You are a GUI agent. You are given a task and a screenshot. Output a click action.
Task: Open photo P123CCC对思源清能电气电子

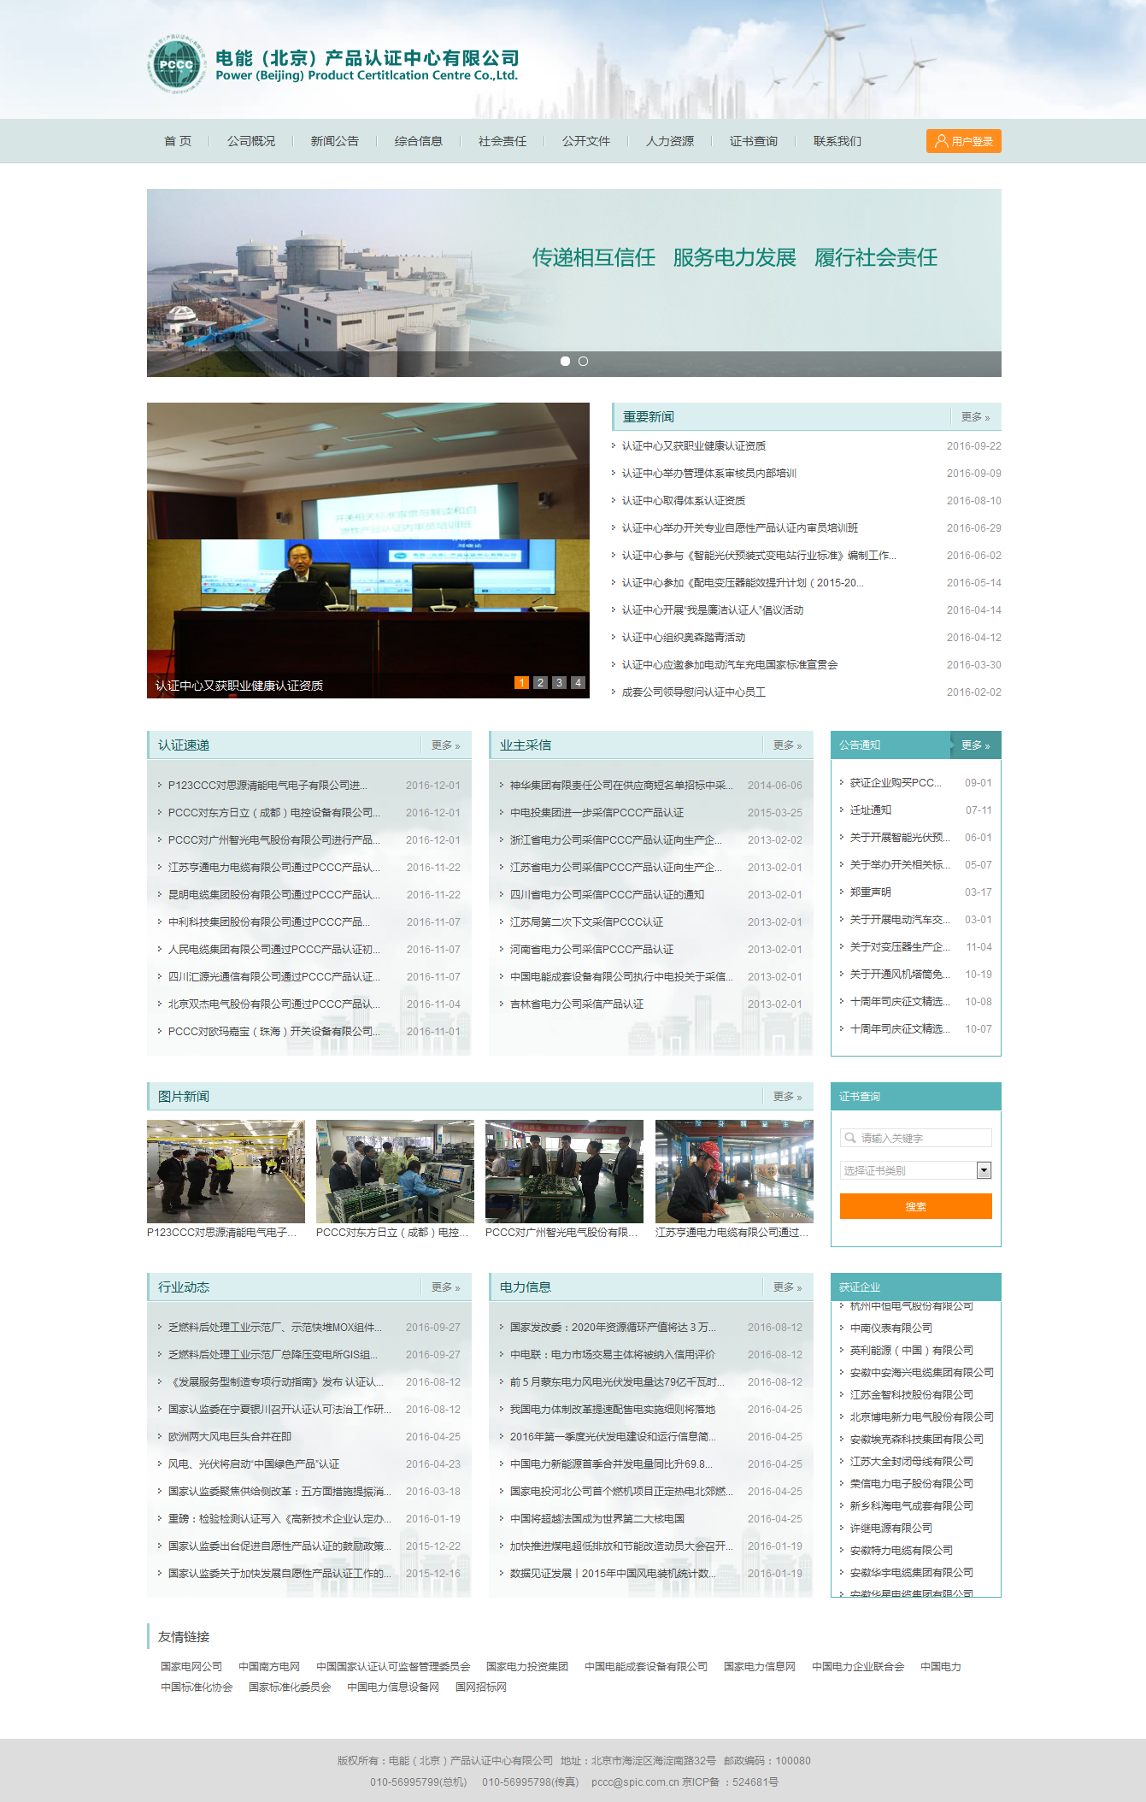pyautogui.click(x=226, y=1171)
